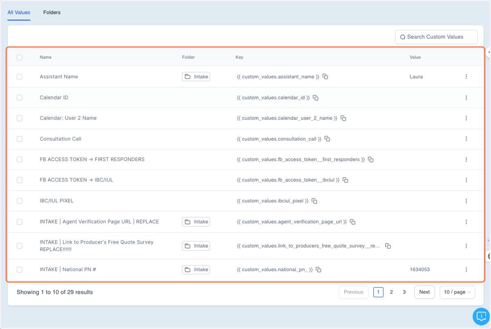The image size is (491, 329).
Task: Click the Consultation Call name text
Action: click(61, 139)
